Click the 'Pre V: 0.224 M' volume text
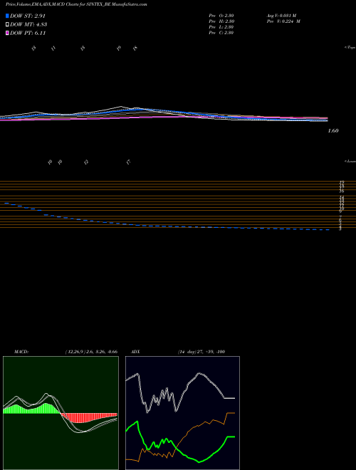Viewport: 356px width, 470px height. [x=283, y=21]
